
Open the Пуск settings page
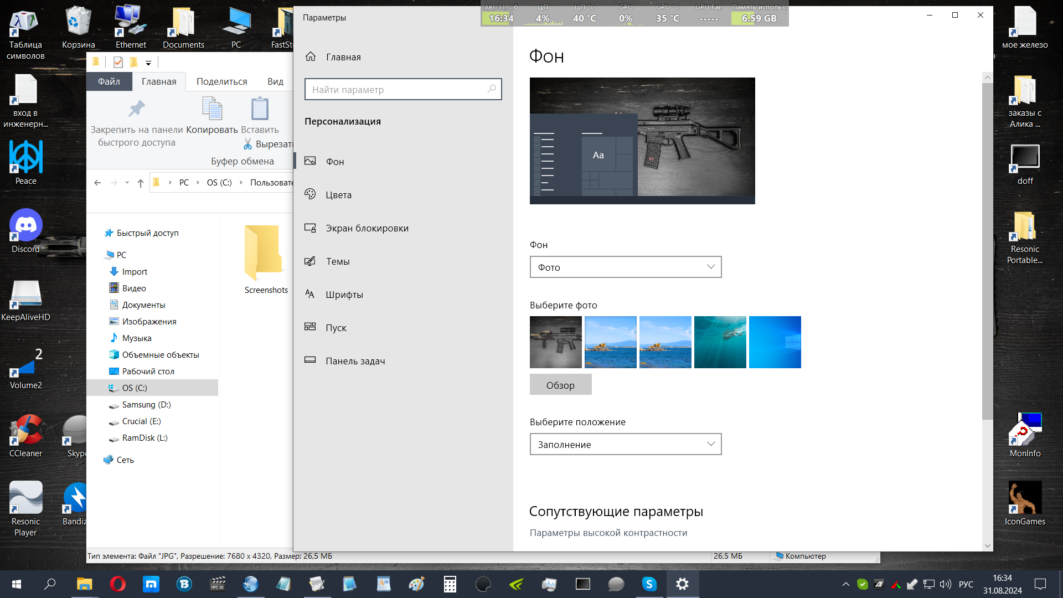[336, 328]
